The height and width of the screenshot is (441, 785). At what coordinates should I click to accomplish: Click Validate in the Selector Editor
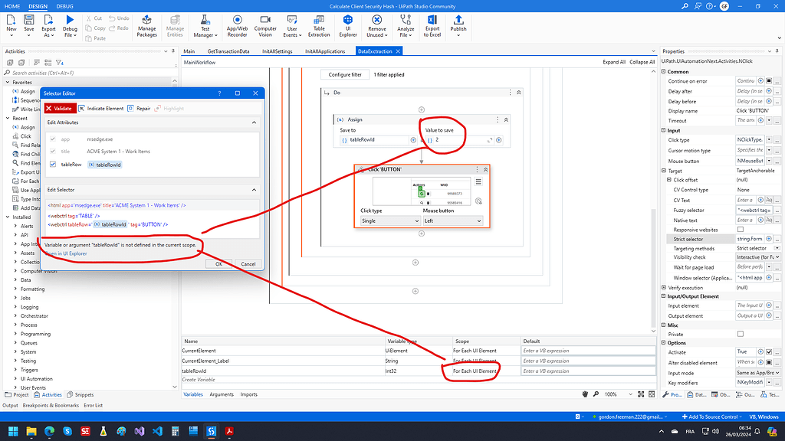tap(61, 108)
